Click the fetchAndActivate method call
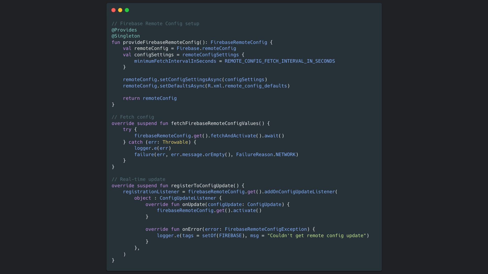 point(233,136)
